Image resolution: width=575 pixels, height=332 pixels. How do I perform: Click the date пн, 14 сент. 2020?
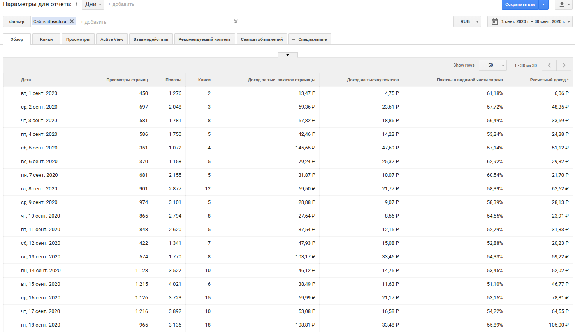[41, 271]
